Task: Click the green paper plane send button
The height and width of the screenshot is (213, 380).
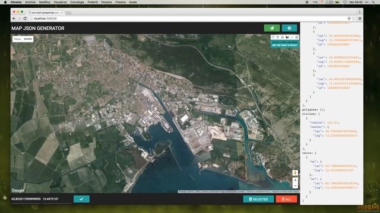Action: coord(272,28)
